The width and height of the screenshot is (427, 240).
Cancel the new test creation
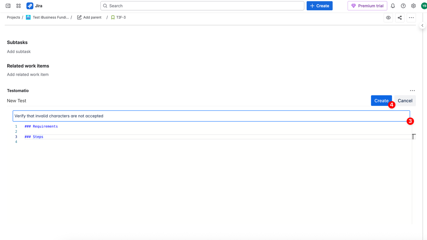(x=405, y=100)
